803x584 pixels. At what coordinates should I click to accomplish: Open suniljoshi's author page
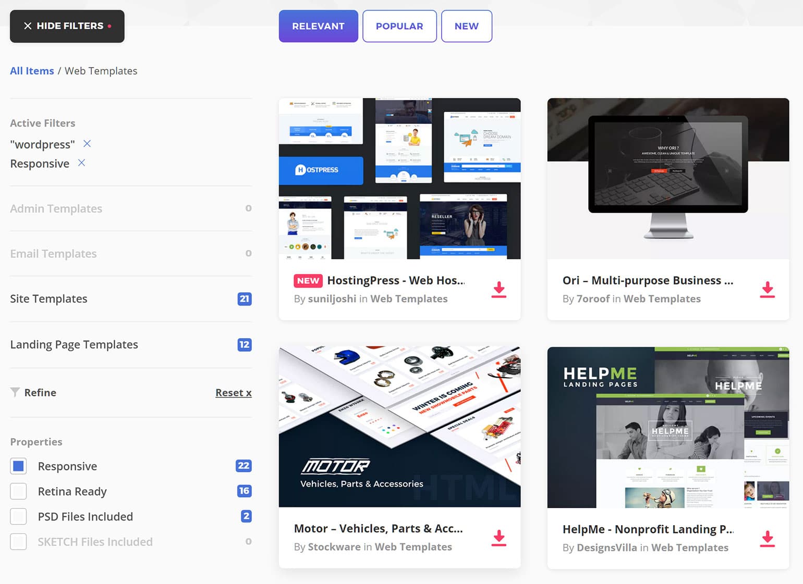click(x=333, y=299)
